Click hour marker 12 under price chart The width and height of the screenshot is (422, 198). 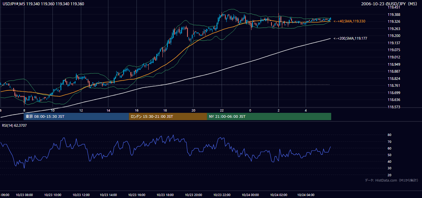click(x=81, y=110)
